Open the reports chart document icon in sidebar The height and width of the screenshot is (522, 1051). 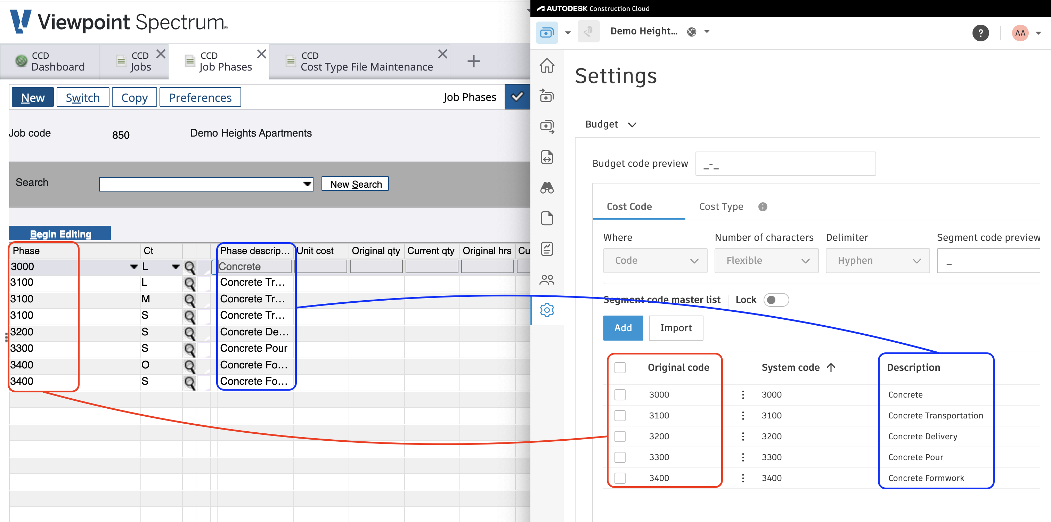[x=547, y=249]
